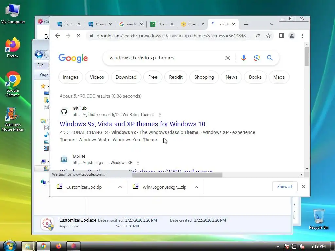Image resolution: width=335 pixels, height=251 pixels.
Task: Click the scroll down arrow in Chrome
Action: pyautogui.click(x=307, y=169)
